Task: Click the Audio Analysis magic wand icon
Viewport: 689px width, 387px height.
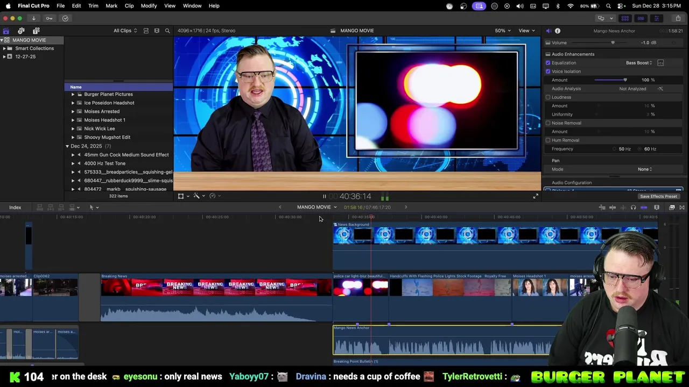Action: pyautogui.click(x=660, y=89)
